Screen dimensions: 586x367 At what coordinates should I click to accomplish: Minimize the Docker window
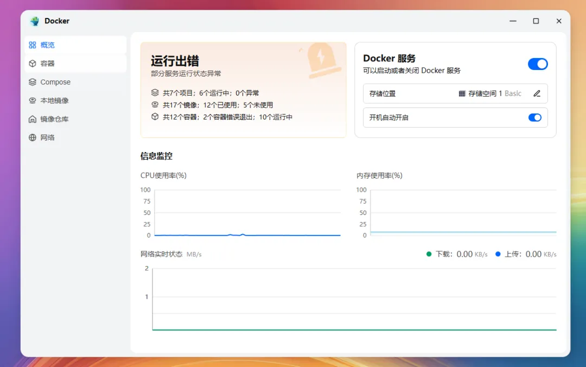point(513,21)
